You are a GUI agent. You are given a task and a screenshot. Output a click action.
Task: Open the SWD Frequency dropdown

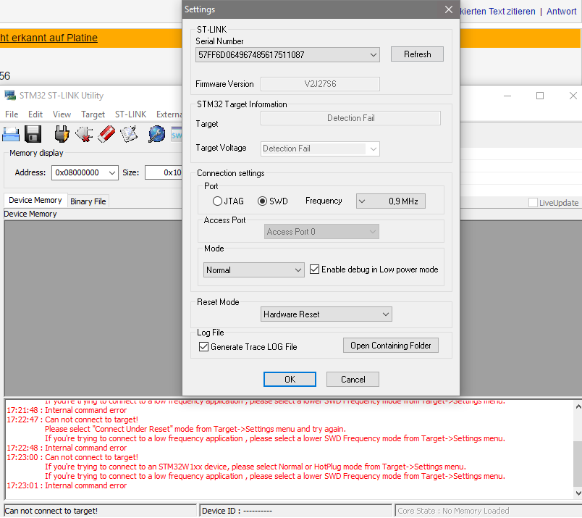(x=390, y=201)
